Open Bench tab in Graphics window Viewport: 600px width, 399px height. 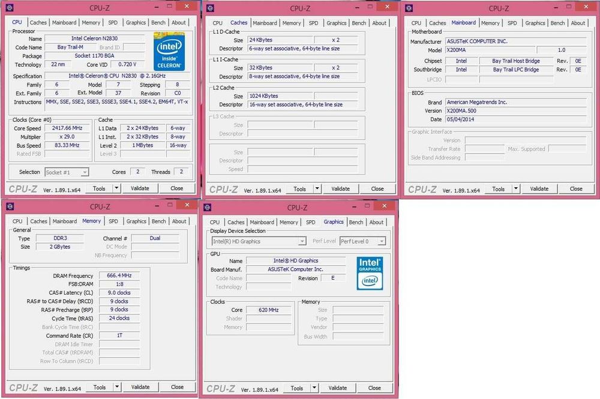(356, 222)
